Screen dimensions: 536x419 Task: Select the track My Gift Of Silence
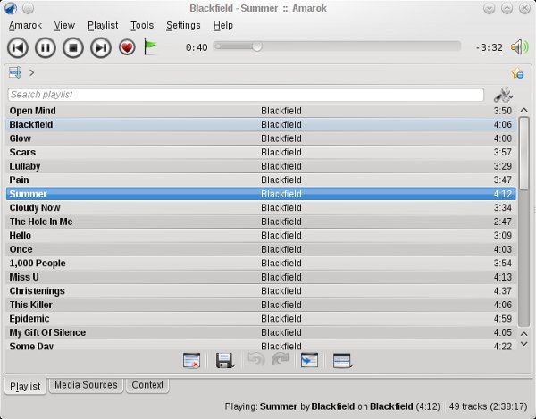point(261,332)
